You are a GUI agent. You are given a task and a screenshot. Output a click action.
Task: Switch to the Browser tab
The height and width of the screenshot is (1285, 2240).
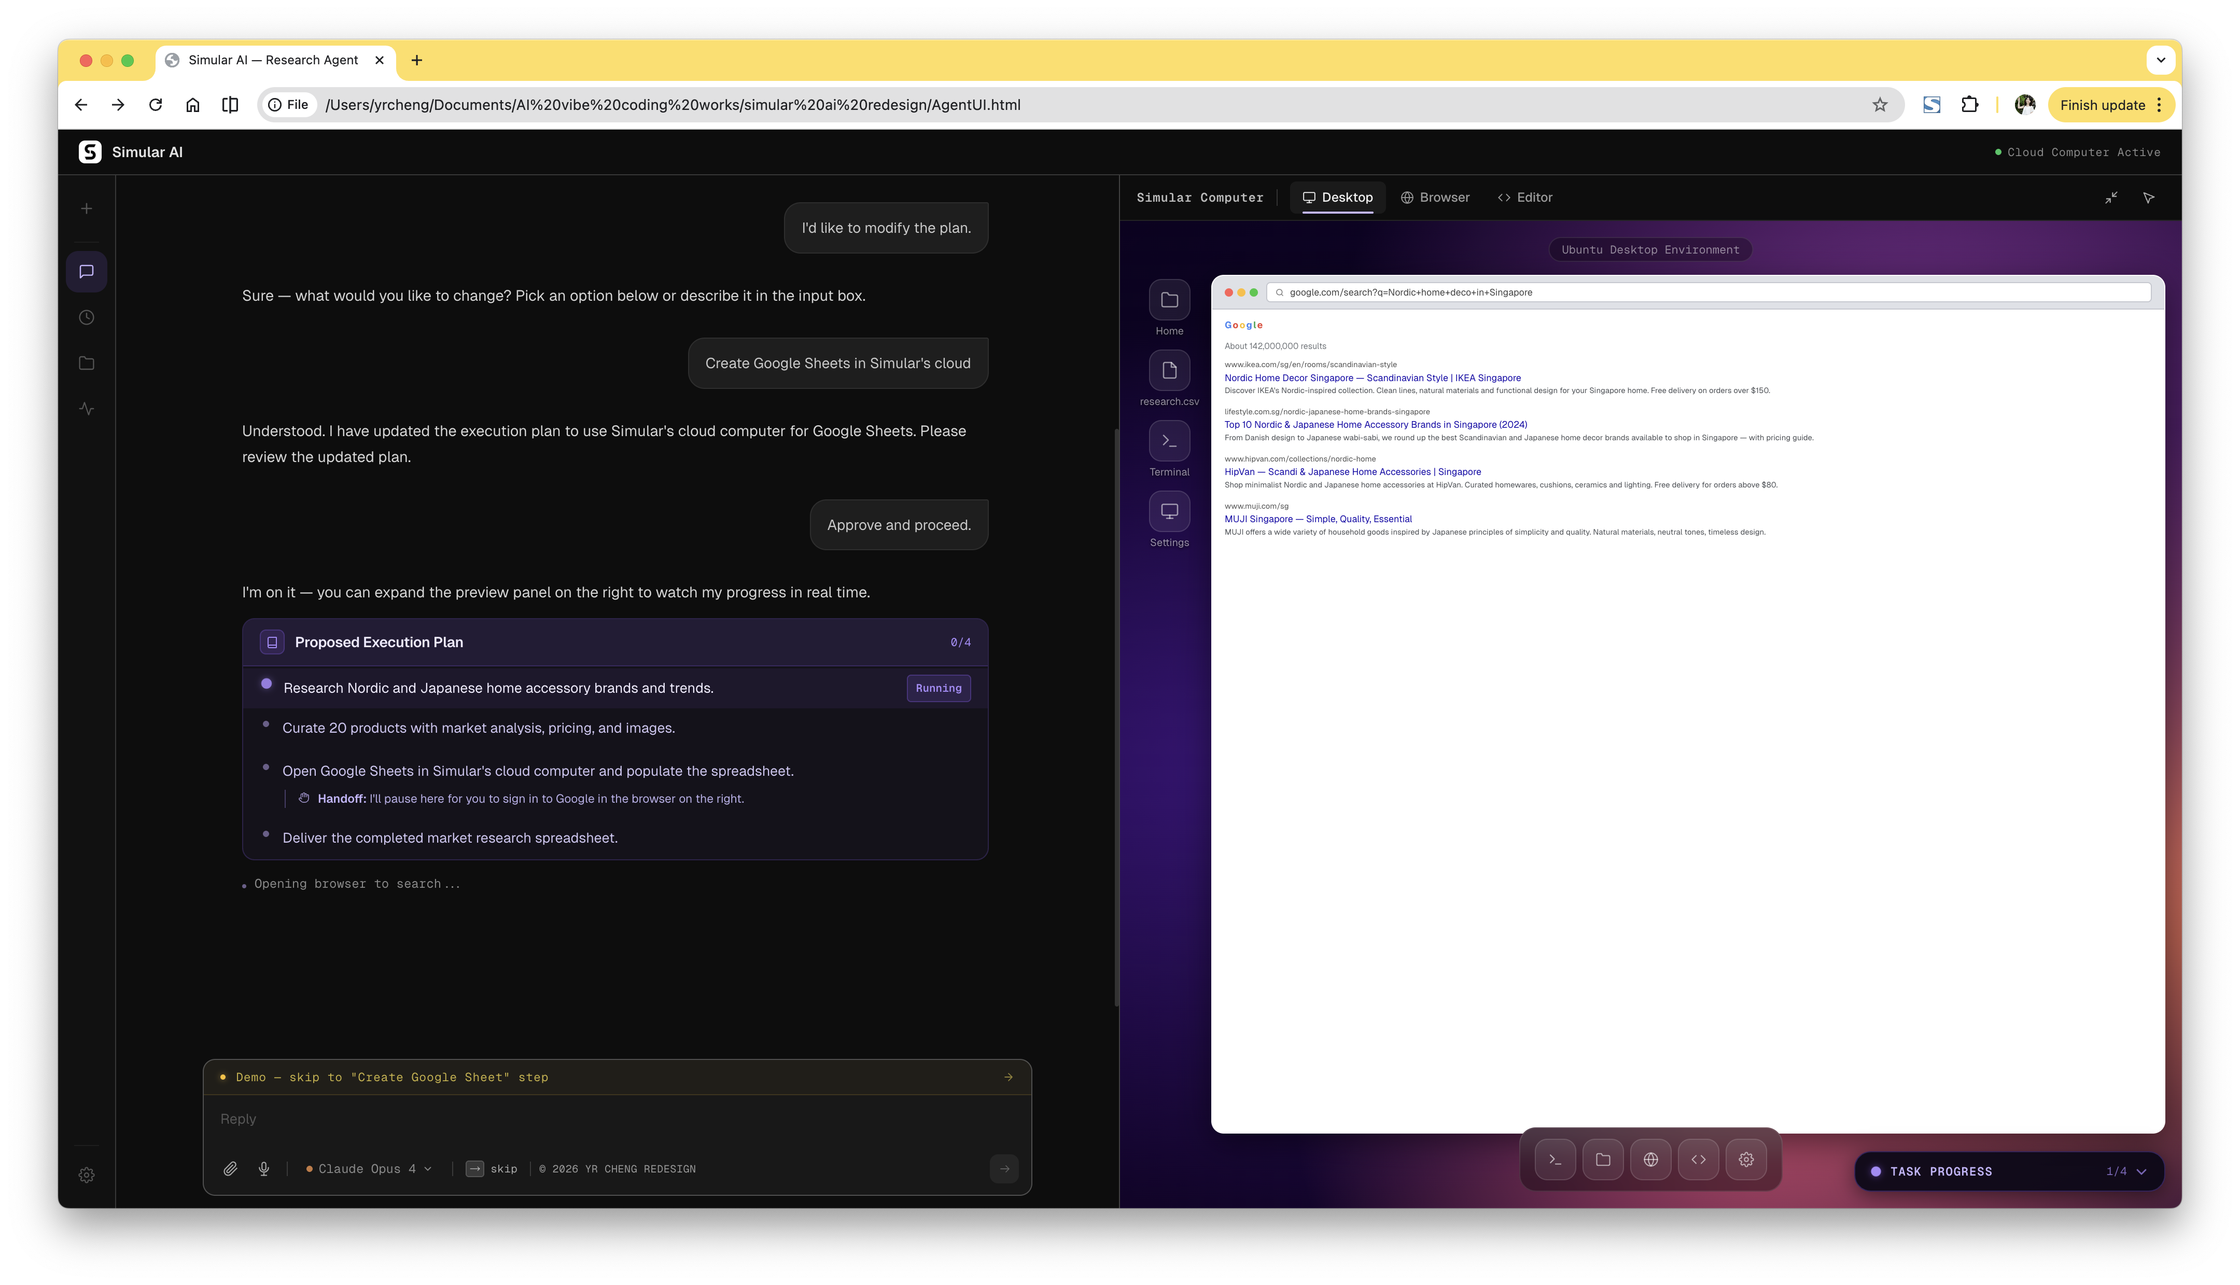(x=1435, y=197)
